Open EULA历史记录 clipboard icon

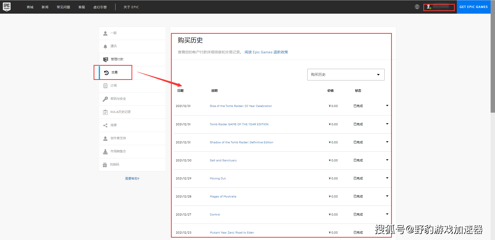pos(105,112)
